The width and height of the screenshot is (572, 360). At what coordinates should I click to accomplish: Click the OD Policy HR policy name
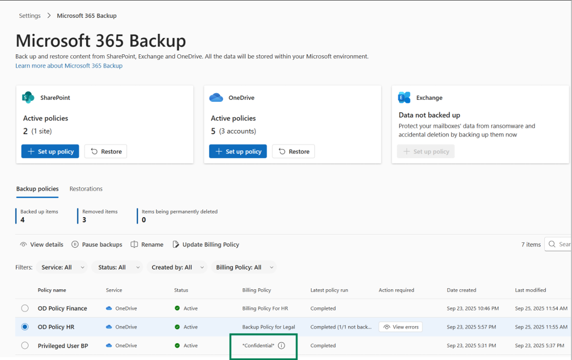[56, 327]
